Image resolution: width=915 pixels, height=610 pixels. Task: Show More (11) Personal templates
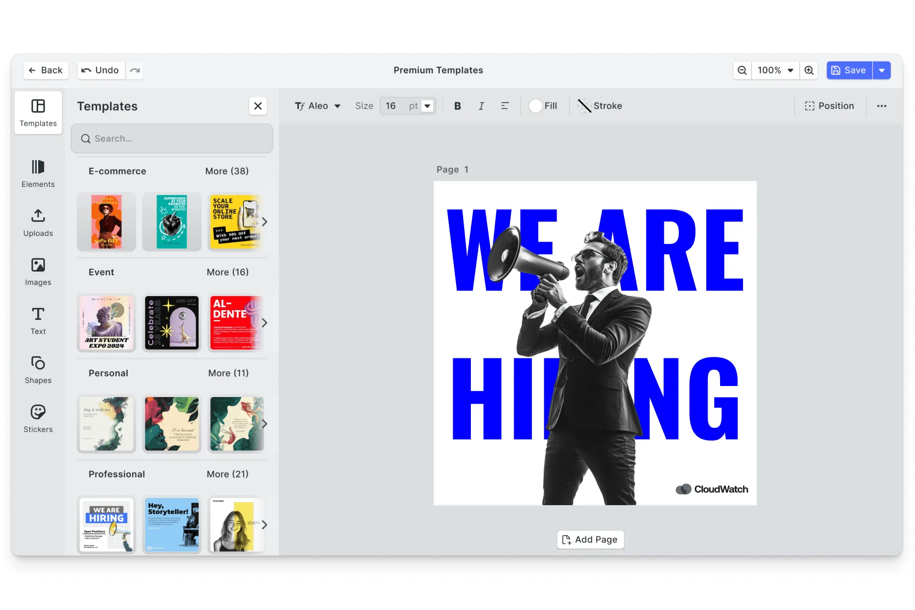click(x=228, y=373)
